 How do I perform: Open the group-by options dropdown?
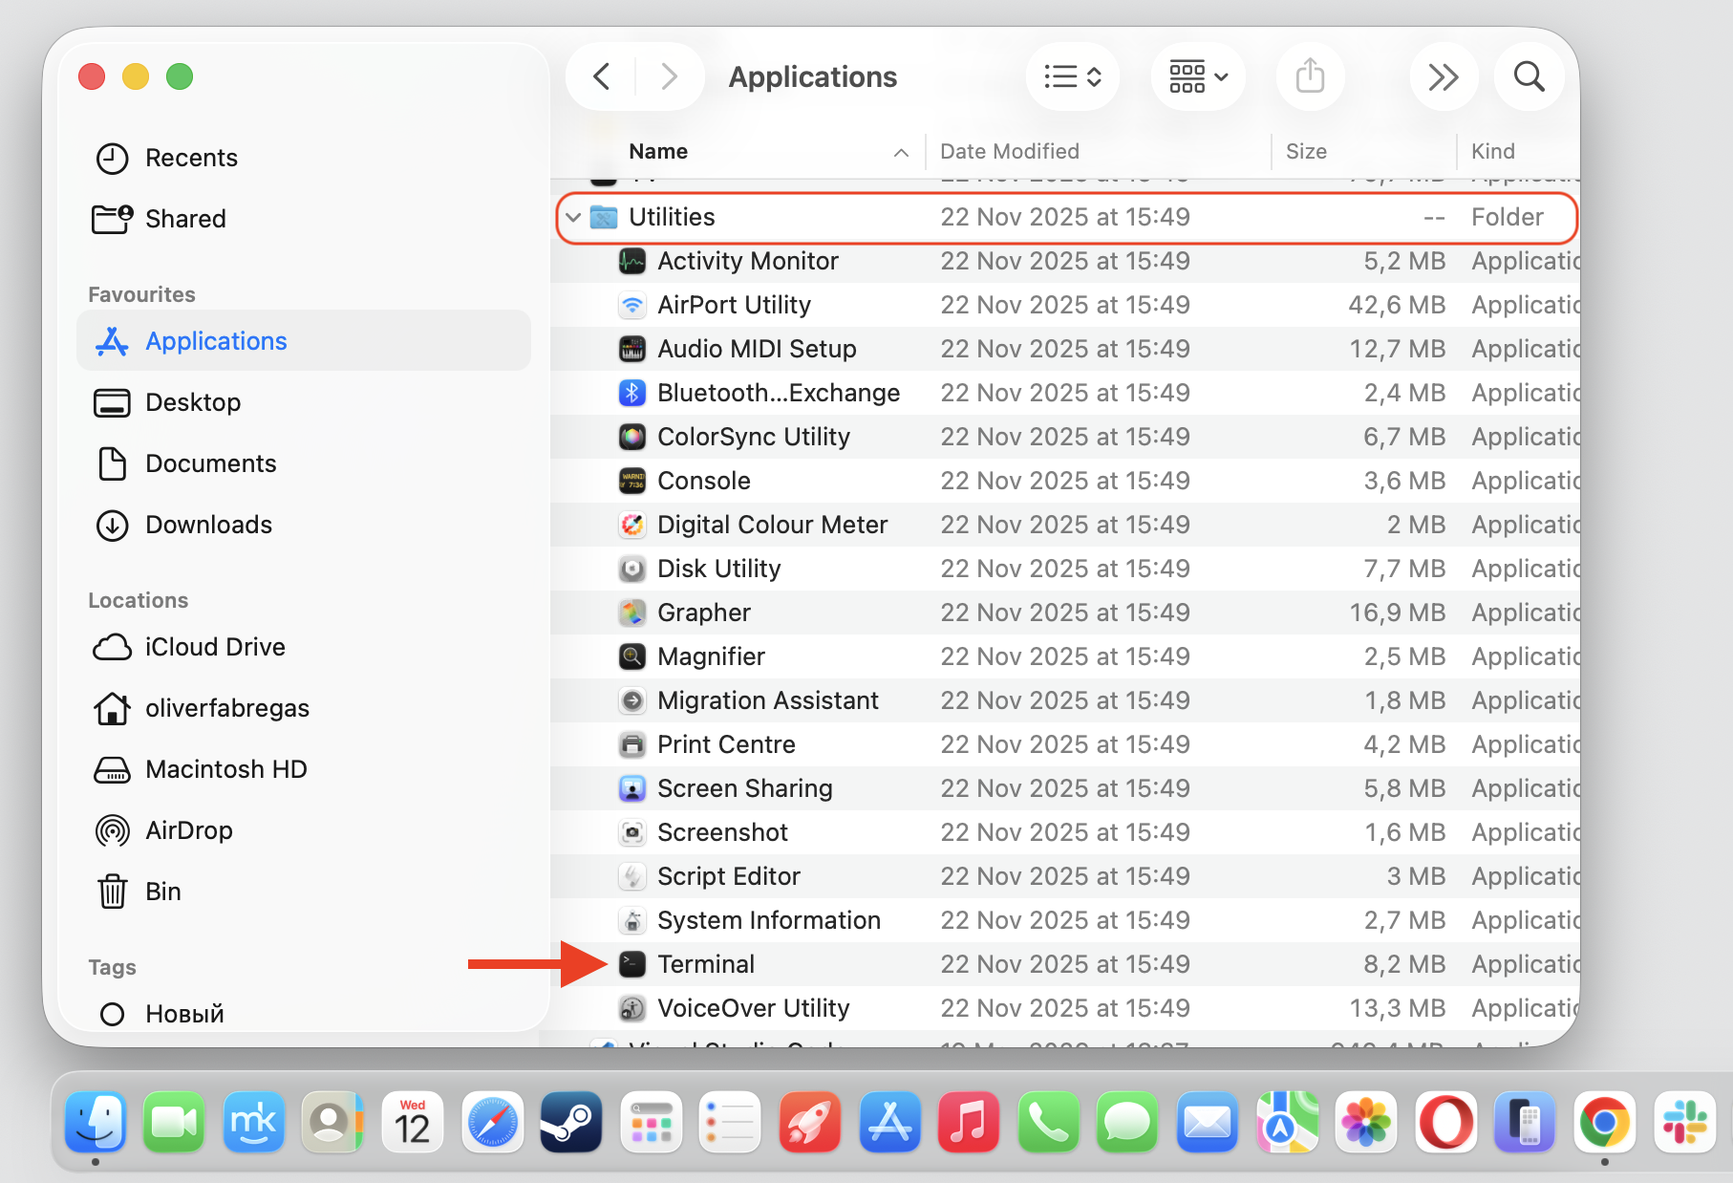[1198, 76]
